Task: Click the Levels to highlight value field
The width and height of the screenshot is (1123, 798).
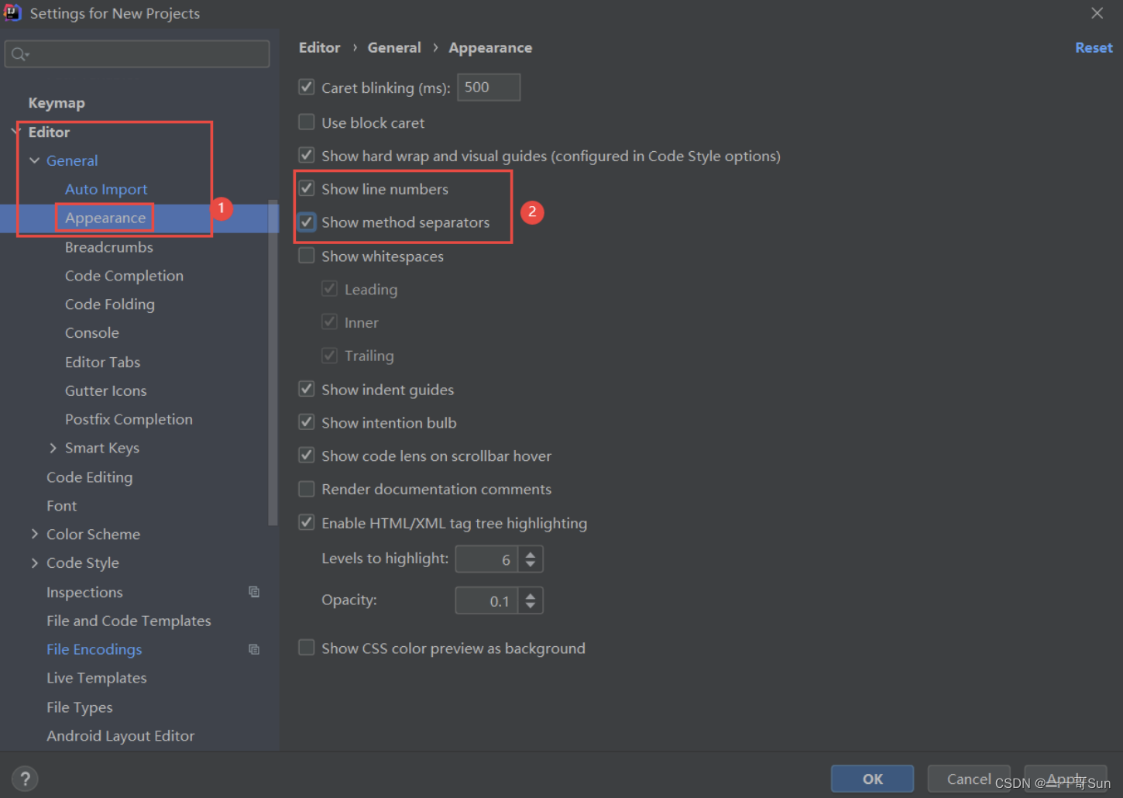Action: click(486, 559)
